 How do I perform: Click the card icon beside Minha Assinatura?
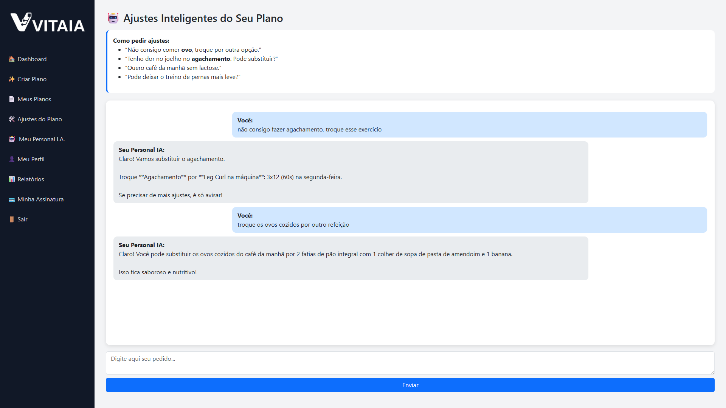pos(12,199)
